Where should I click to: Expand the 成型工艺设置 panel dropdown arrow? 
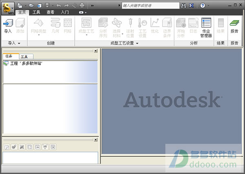137,43
